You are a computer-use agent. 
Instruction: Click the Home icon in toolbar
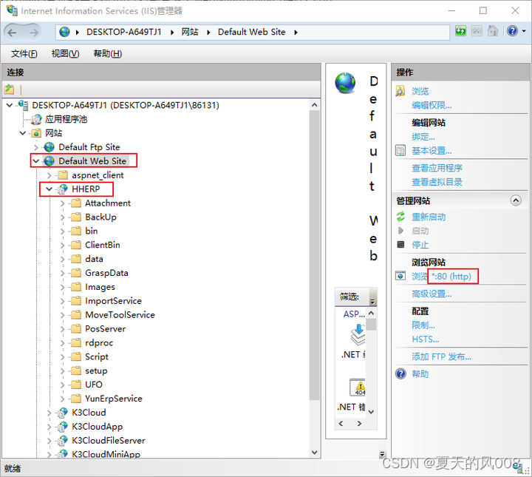[x=493, y=31]
